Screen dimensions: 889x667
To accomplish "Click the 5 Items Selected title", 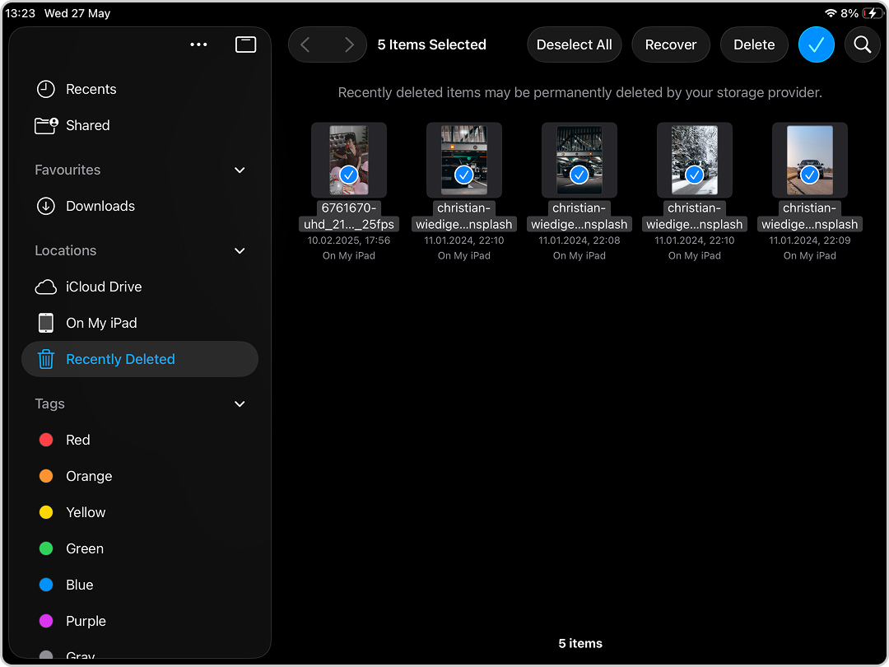I will coord(431,44).
